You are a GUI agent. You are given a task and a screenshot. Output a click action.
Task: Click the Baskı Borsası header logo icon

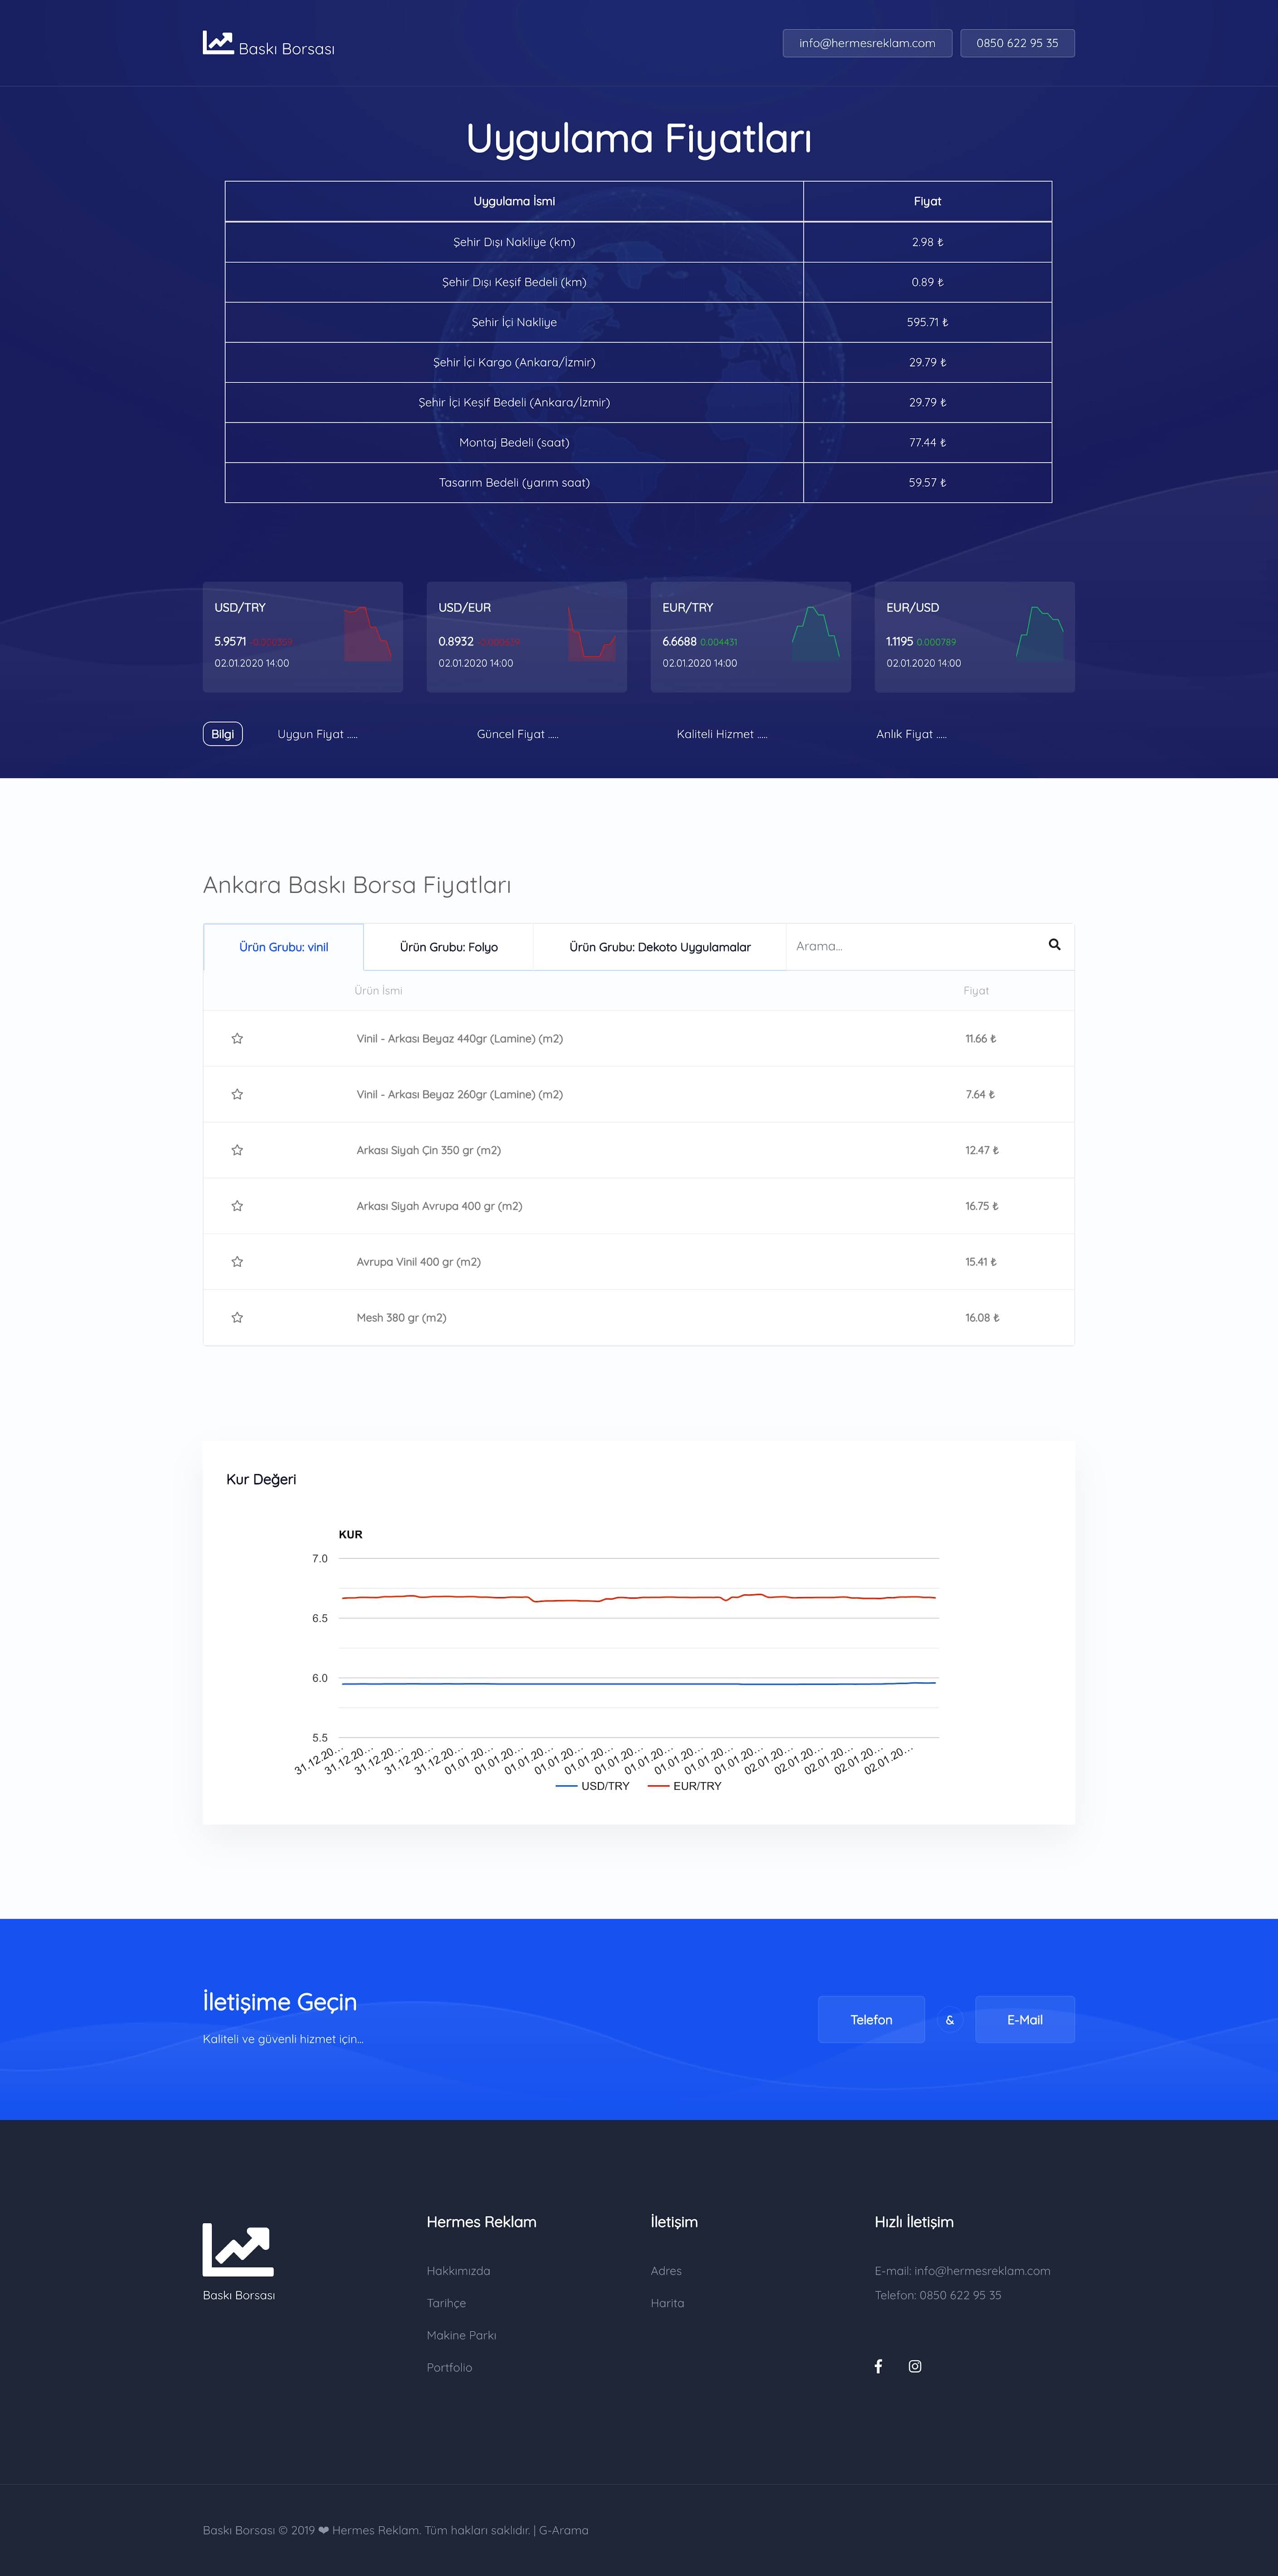click(x=218, y=43)
